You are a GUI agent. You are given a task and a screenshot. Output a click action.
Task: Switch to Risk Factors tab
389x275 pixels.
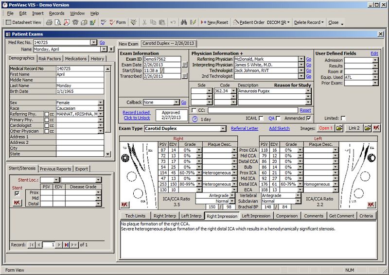(50, 58)
